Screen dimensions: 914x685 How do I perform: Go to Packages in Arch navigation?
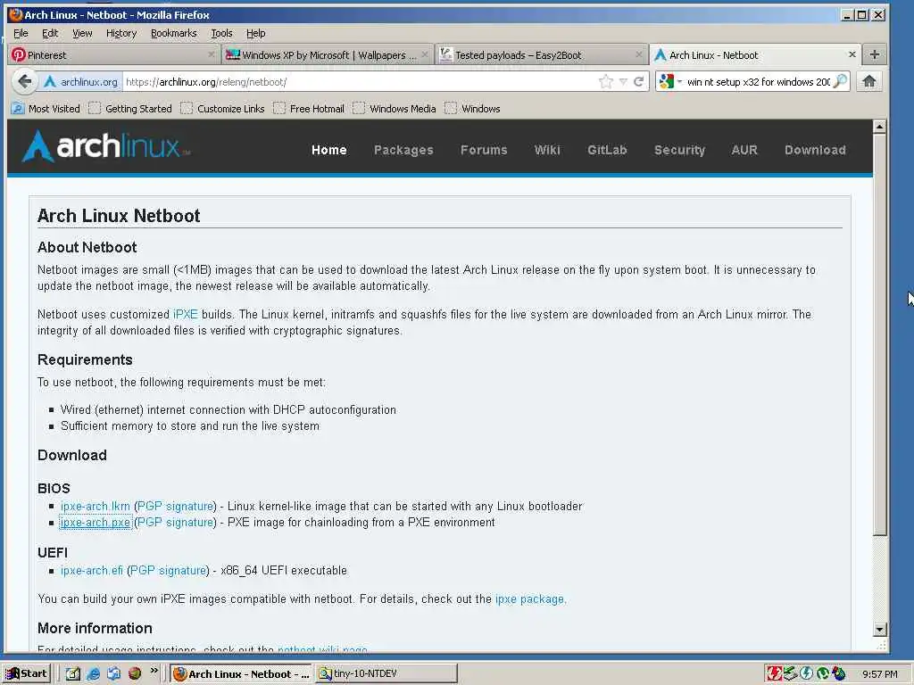[403, 150]
